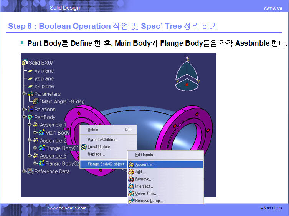Viewport: 289px width, 216px height.
Task: Expand the Reference Data node
Action: click(x=24, y=171)
